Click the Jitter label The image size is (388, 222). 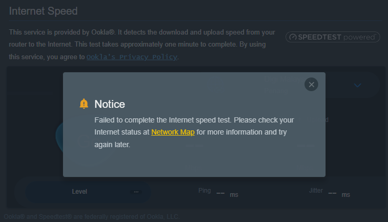pos(316,191)
